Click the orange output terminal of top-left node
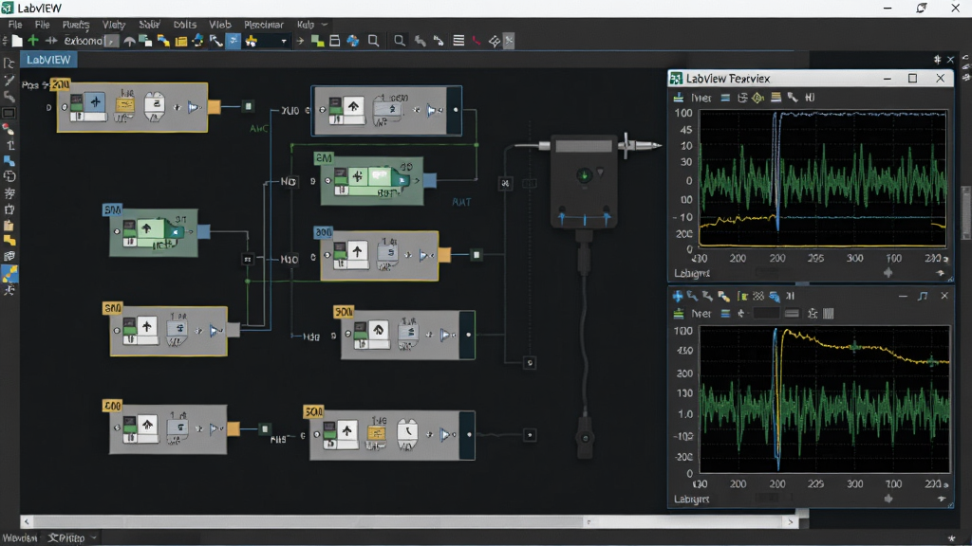 click(x=214, y=107)
